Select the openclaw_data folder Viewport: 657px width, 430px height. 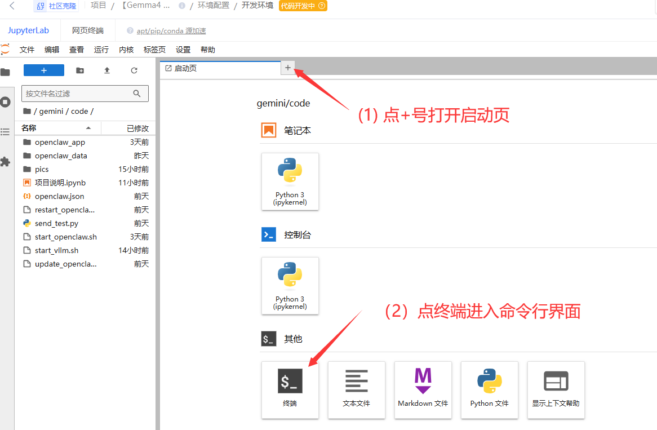(x=85, y=156)
